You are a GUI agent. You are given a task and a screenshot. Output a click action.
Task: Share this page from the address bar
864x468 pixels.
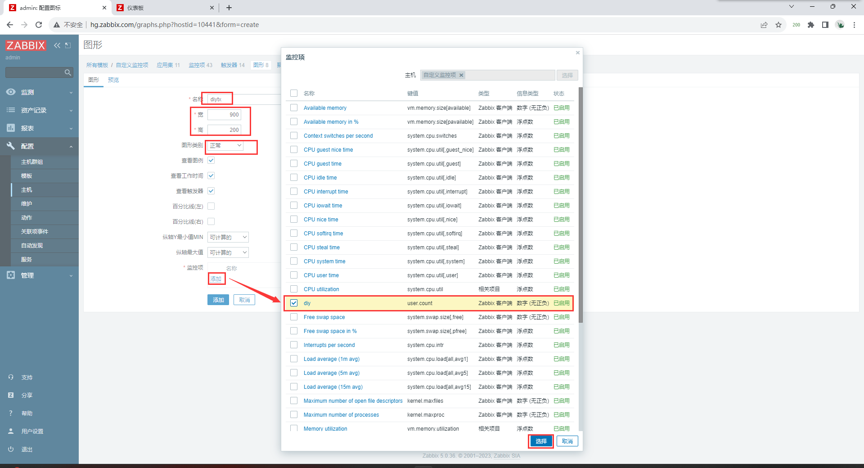pyautogui.click(x=764, y=25)
